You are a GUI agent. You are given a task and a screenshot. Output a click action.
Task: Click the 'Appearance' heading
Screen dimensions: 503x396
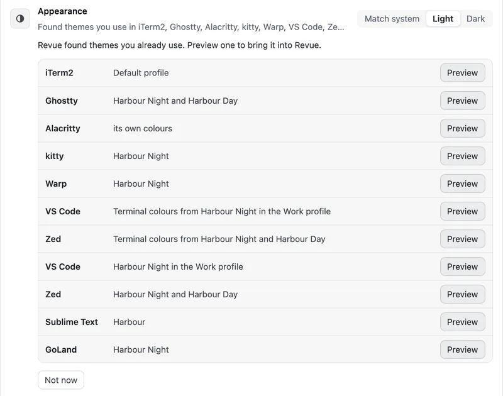[x=62, y=11]
